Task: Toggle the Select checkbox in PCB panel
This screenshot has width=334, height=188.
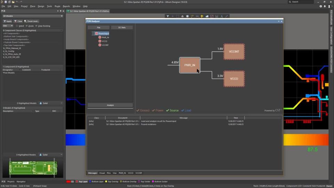Action: pos(17,26)
